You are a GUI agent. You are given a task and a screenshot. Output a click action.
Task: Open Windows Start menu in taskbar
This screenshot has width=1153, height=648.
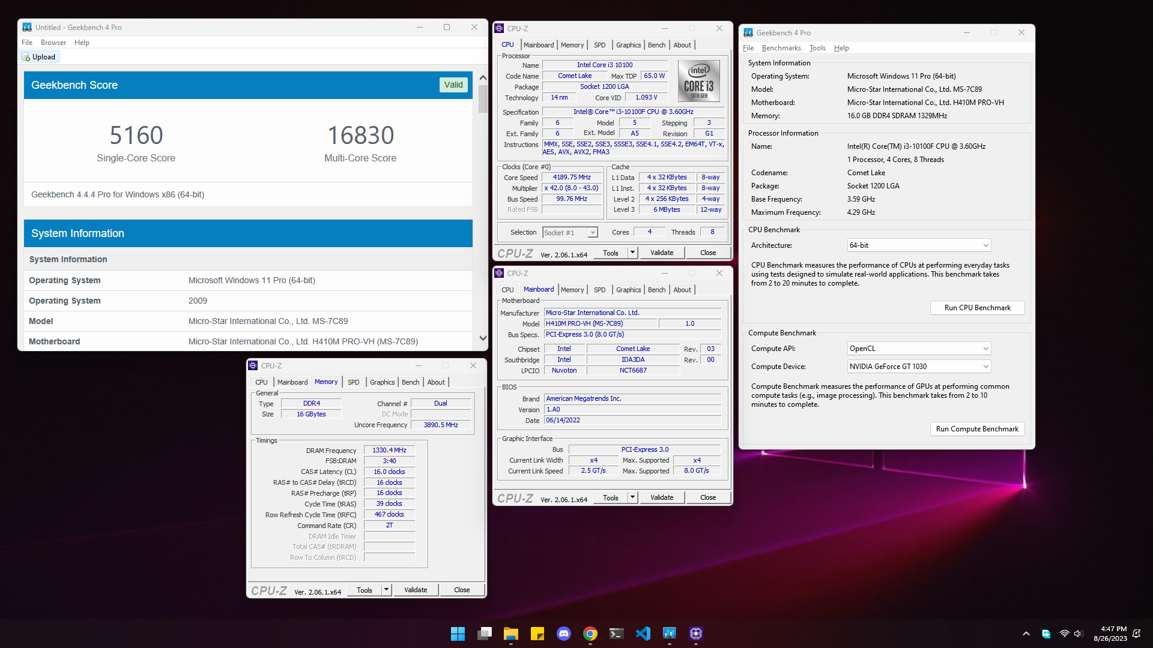click(458, 634)
